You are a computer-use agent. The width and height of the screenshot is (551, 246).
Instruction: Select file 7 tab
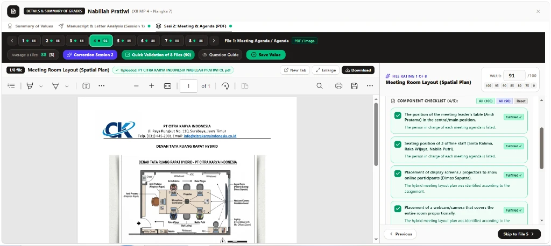coord(172,41)
